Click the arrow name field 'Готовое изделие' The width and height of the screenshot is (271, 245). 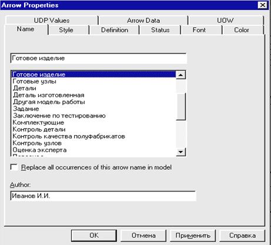pos(99,58)
